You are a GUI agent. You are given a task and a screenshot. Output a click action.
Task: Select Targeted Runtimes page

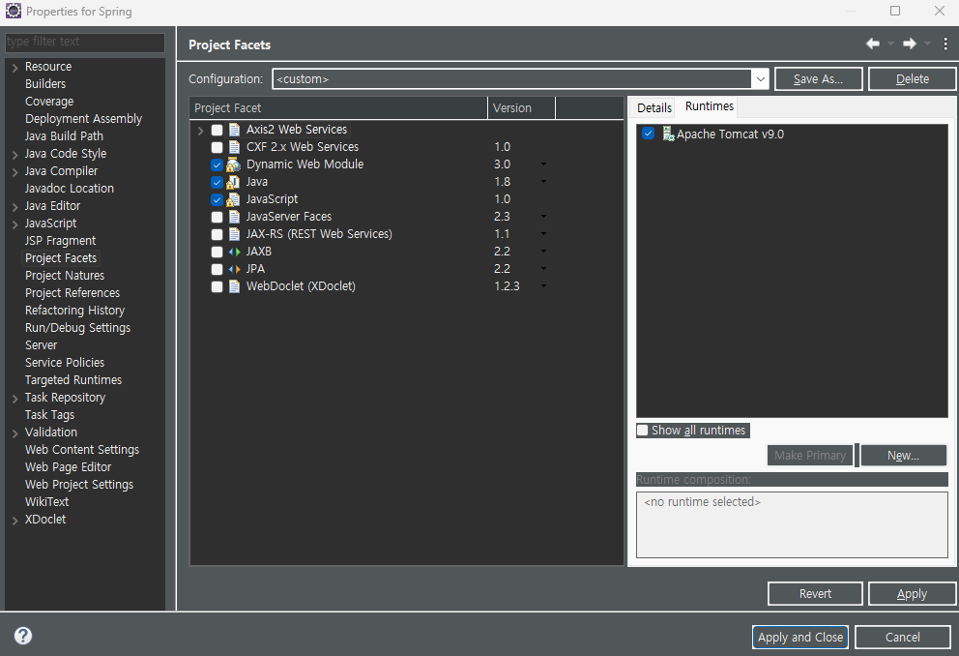pos(73,380)
